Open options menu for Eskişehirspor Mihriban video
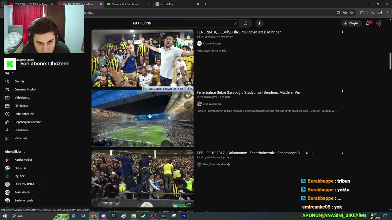 [x=342, y=31]
